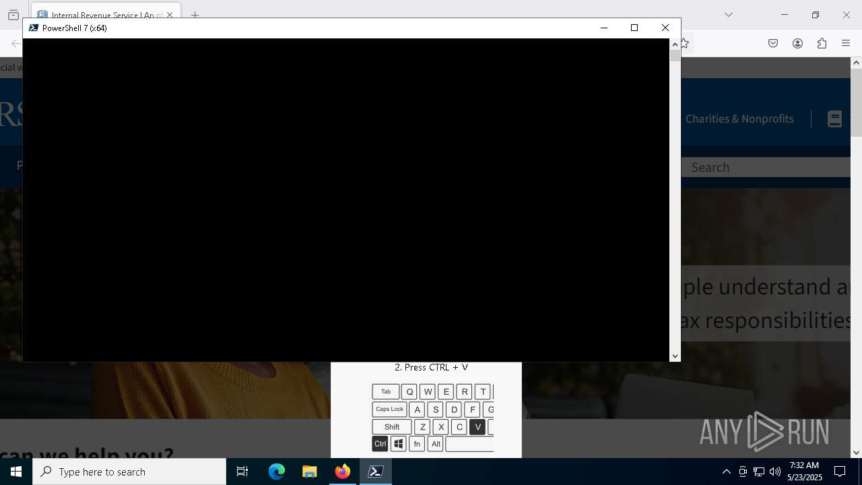Click the Caps Lock key in keyboard image

pos(389,410)
